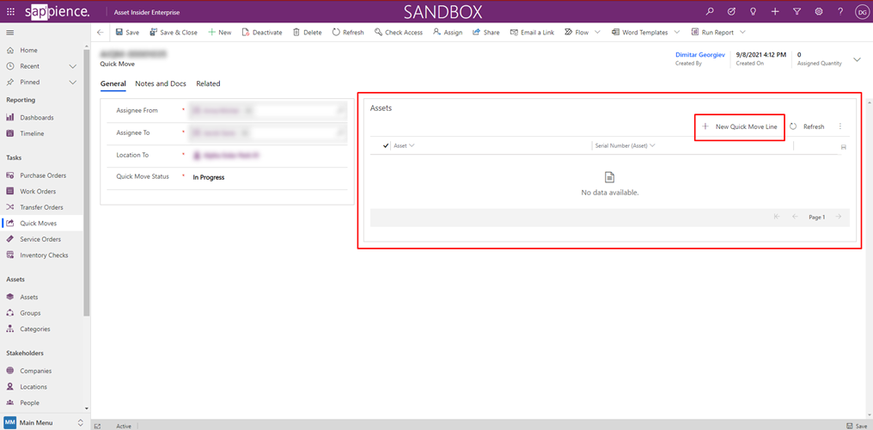Switch to the Notes and Docs tab
Image resolution: width=873 pixels, height=430 pixels.
(x=161, y=84)
